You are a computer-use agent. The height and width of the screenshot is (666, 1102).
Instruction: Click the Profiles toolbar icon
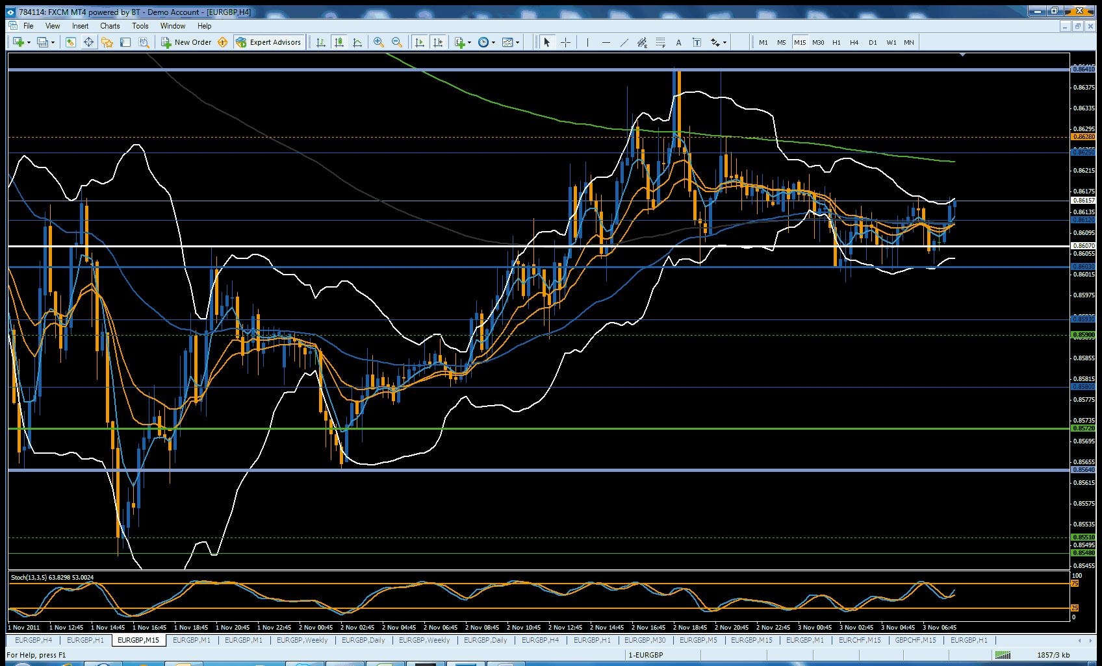click(42, 42)
